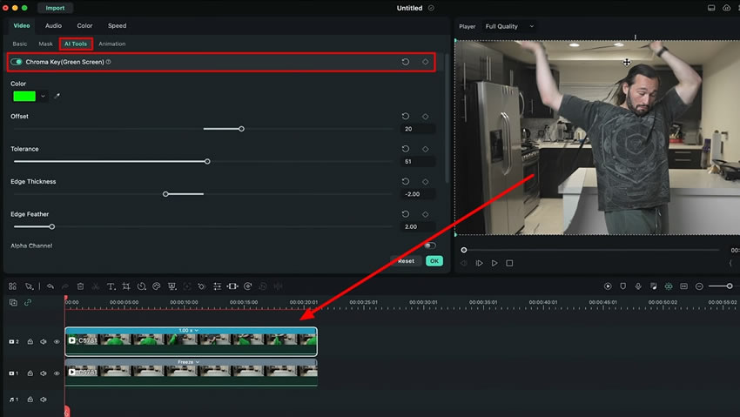
Task: Click the Offset value field showing 20
Action: pyautogui.click(x=417, y=129)
